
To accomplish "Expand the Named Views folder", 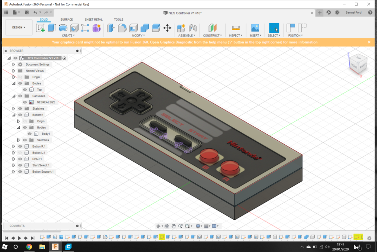I will pos(14,71).
